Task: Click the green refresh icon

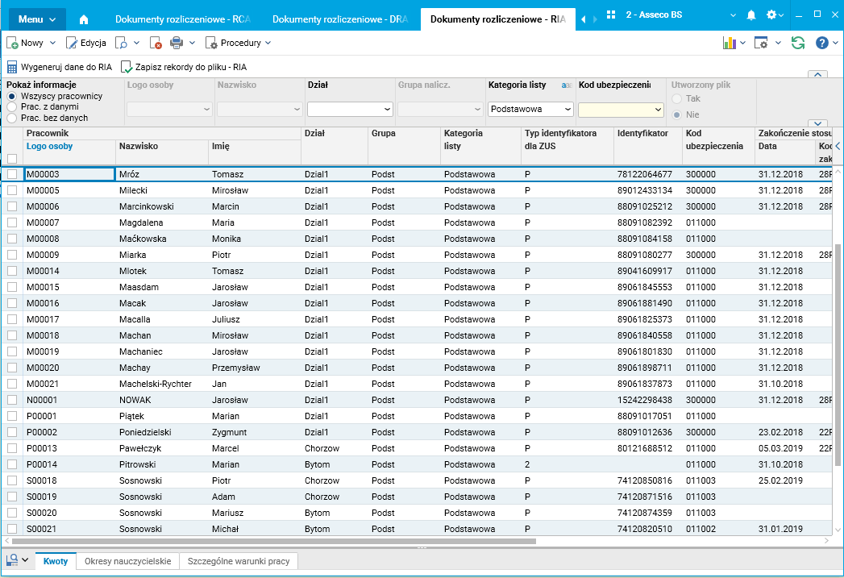Action: (x=797, y=43)
